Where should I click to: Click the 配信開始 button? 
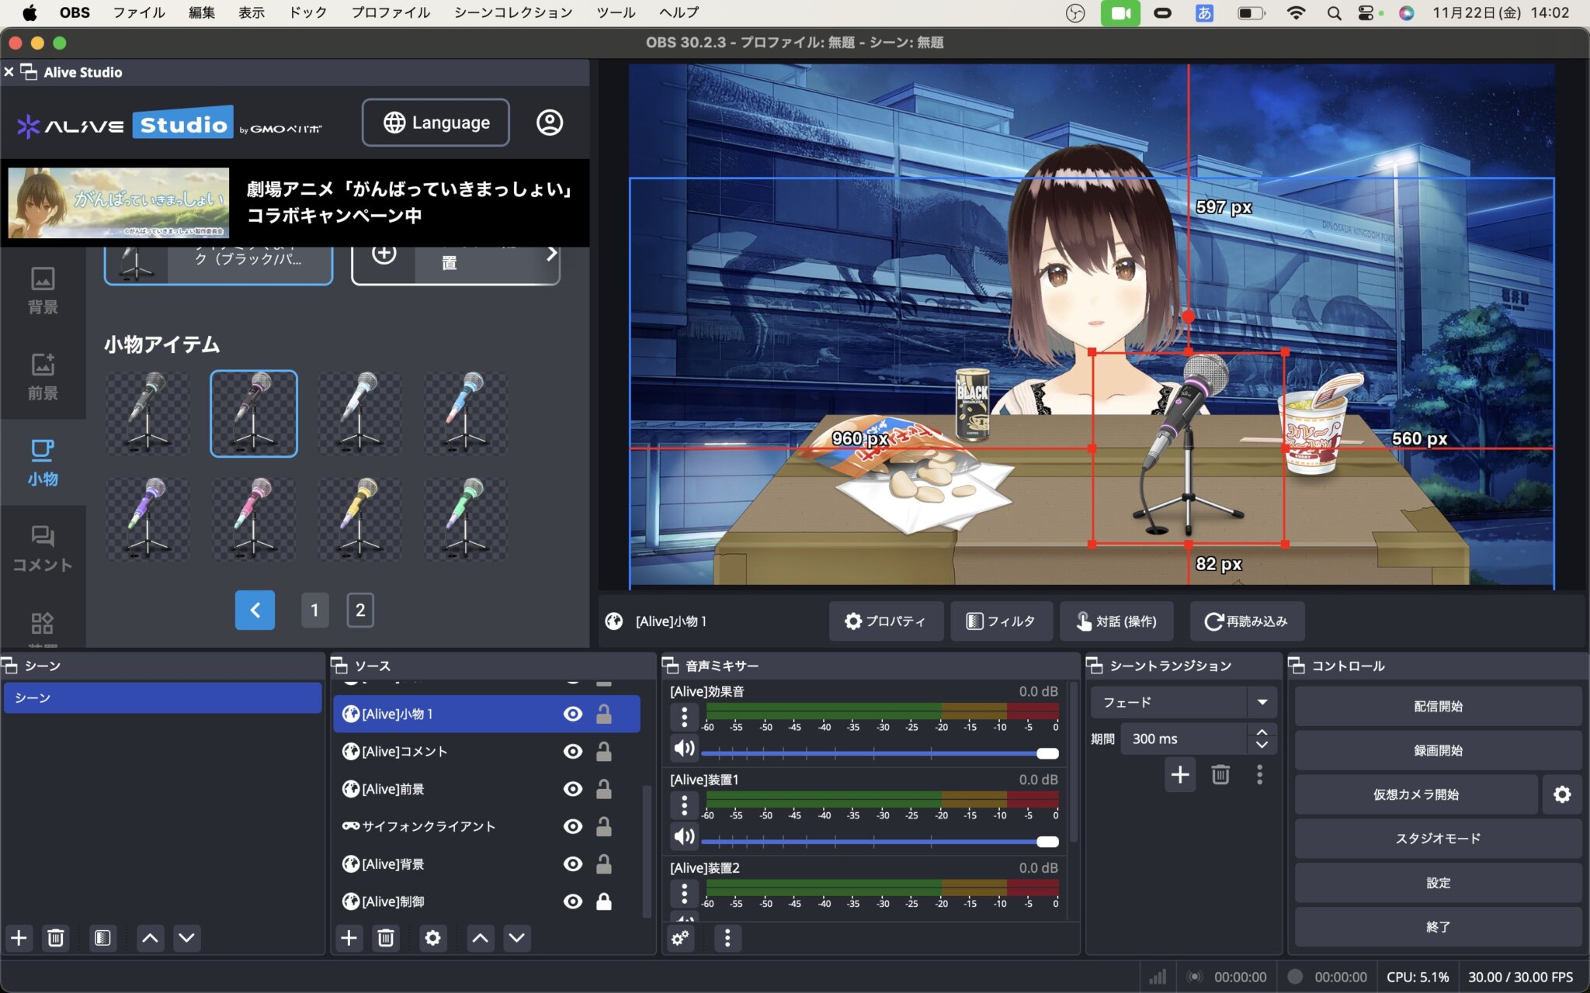click(1437, 706)
